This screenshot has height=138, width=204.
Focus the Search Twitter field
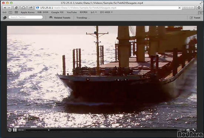(26, 17)
